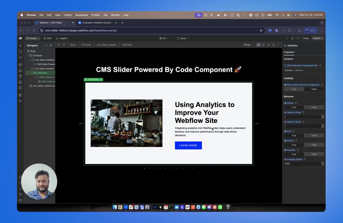This screenshot has width=343, height=223.
Task: Open CMSSlider panel more options ellipsis
Action: [x=323, y=46]
